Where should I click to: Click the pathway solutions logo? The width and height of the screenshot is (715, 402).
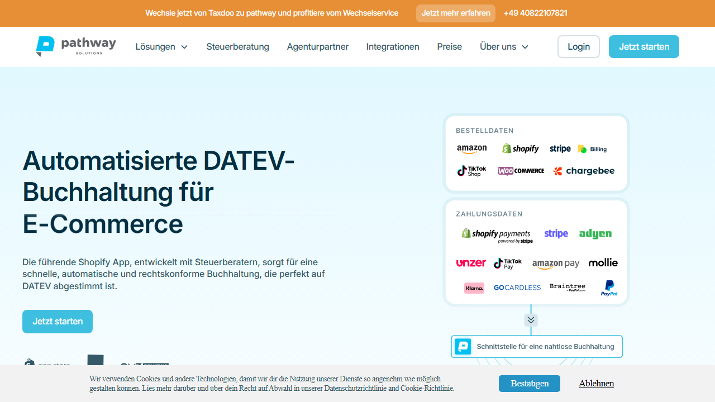(x=75, y=46)
